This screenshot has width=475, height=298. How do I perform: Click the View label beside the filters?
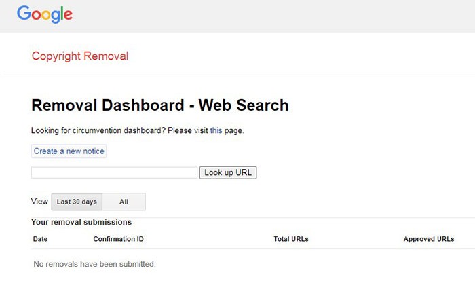(39, 202)
